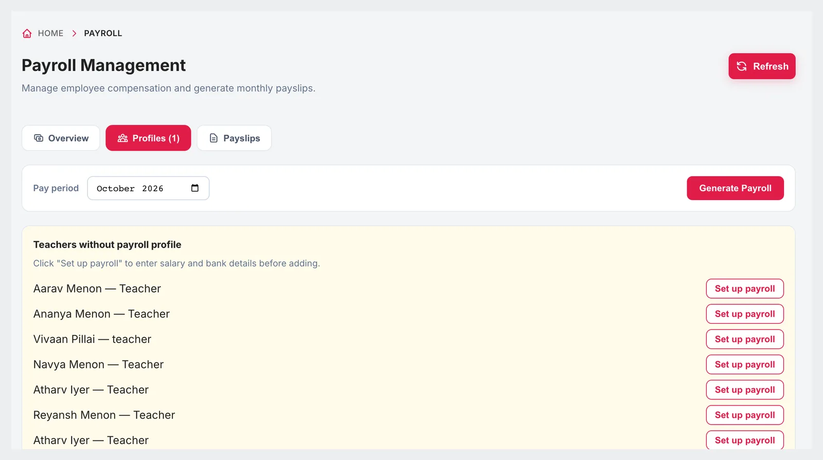This screenshot has height=460, width=823.
Task: Open the Profiles (1) tab
Action: 148,138
